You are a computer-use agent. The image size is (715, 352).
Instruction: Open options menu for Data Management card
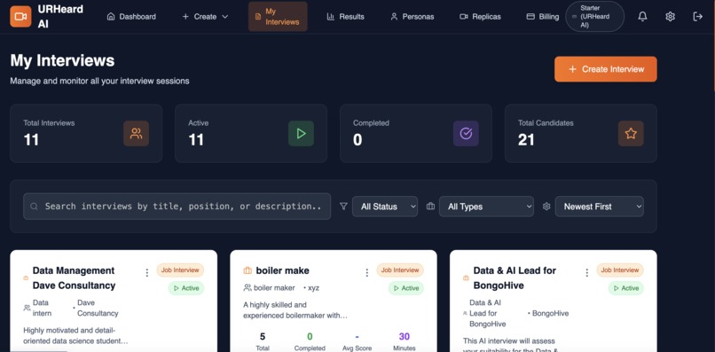coord(147,273)
